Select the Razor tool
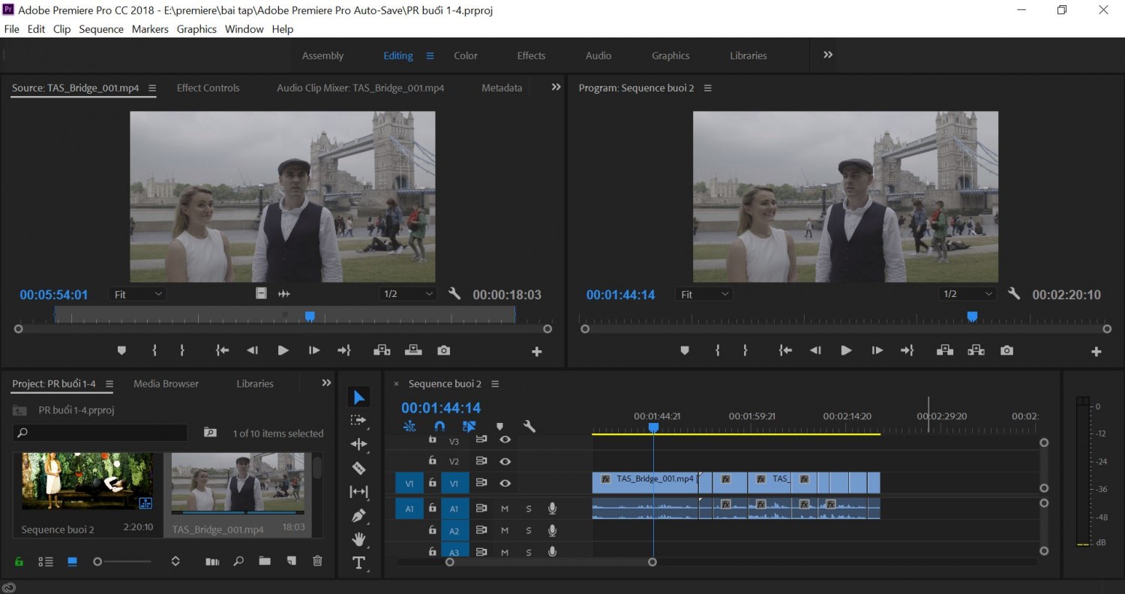The width and height of the screenshot is (1125, 594). pyautogui.click(x=358, y=468)
